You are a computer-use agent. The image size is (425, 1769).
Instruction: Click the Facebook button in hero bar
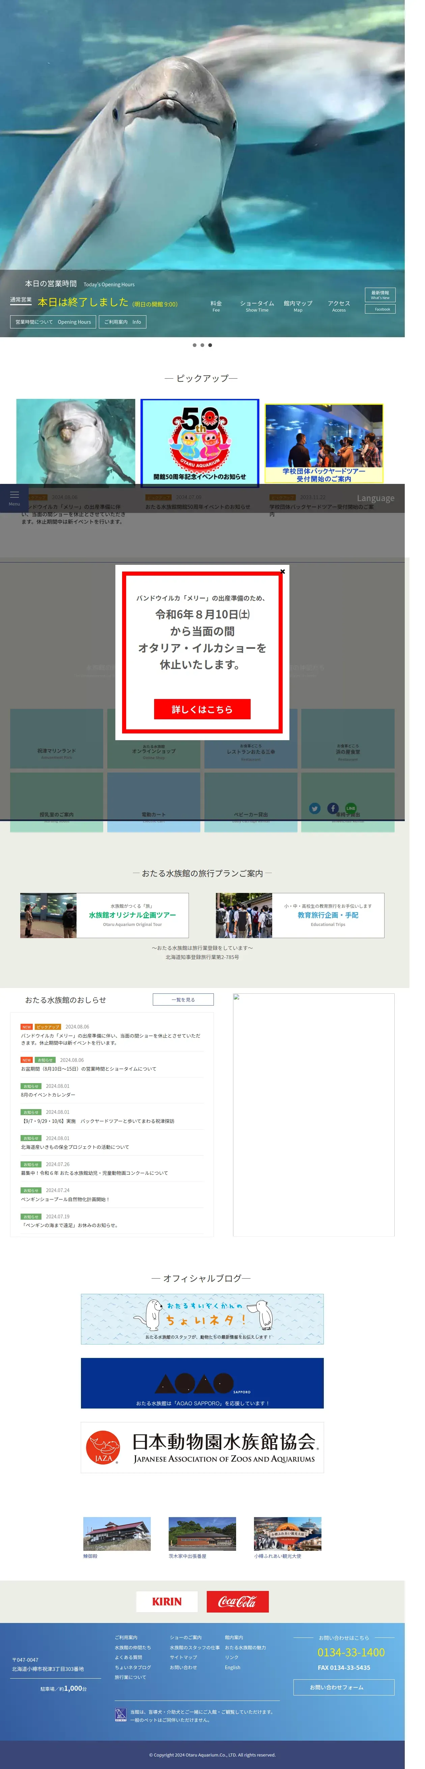pos(380,309)
